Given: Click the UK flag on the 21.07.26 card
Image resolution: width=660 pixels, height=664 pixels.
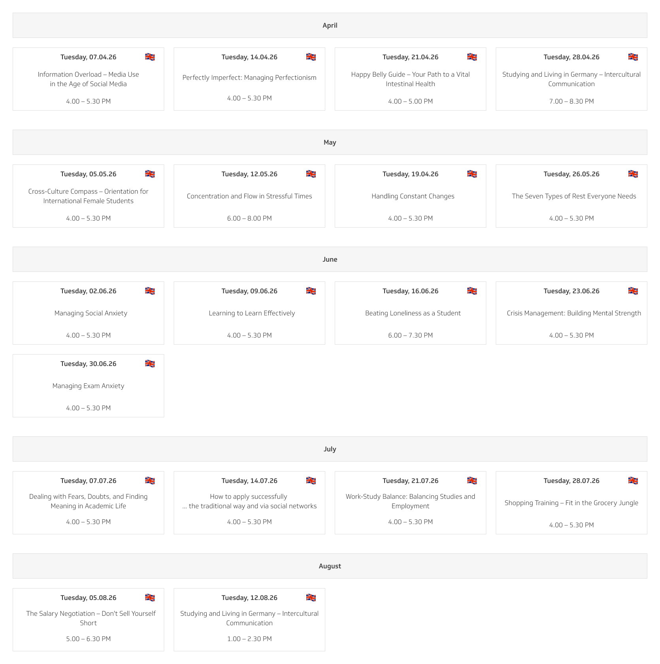Looking at the screenshot, I should click(x=472, y=481).
